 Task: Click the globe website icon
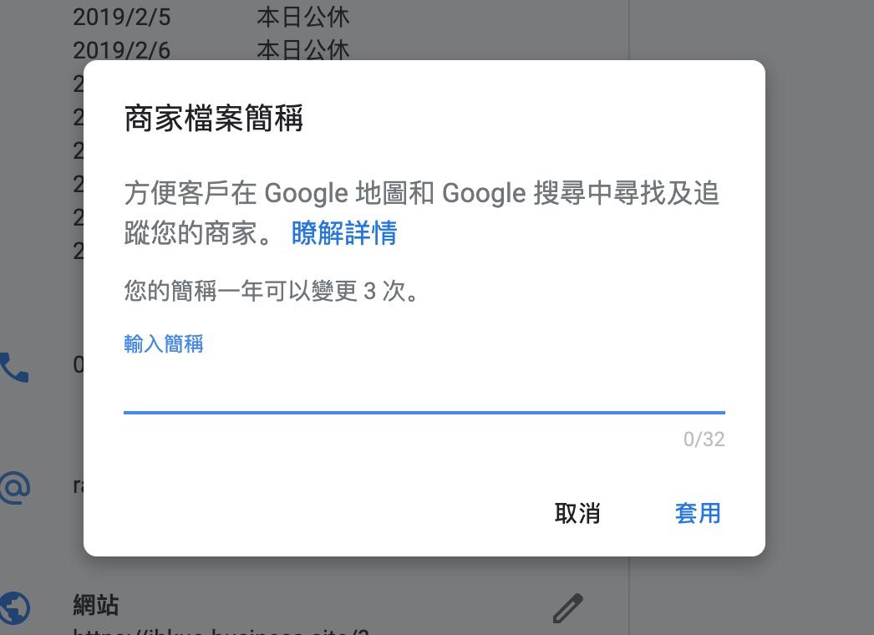(14, 607)
